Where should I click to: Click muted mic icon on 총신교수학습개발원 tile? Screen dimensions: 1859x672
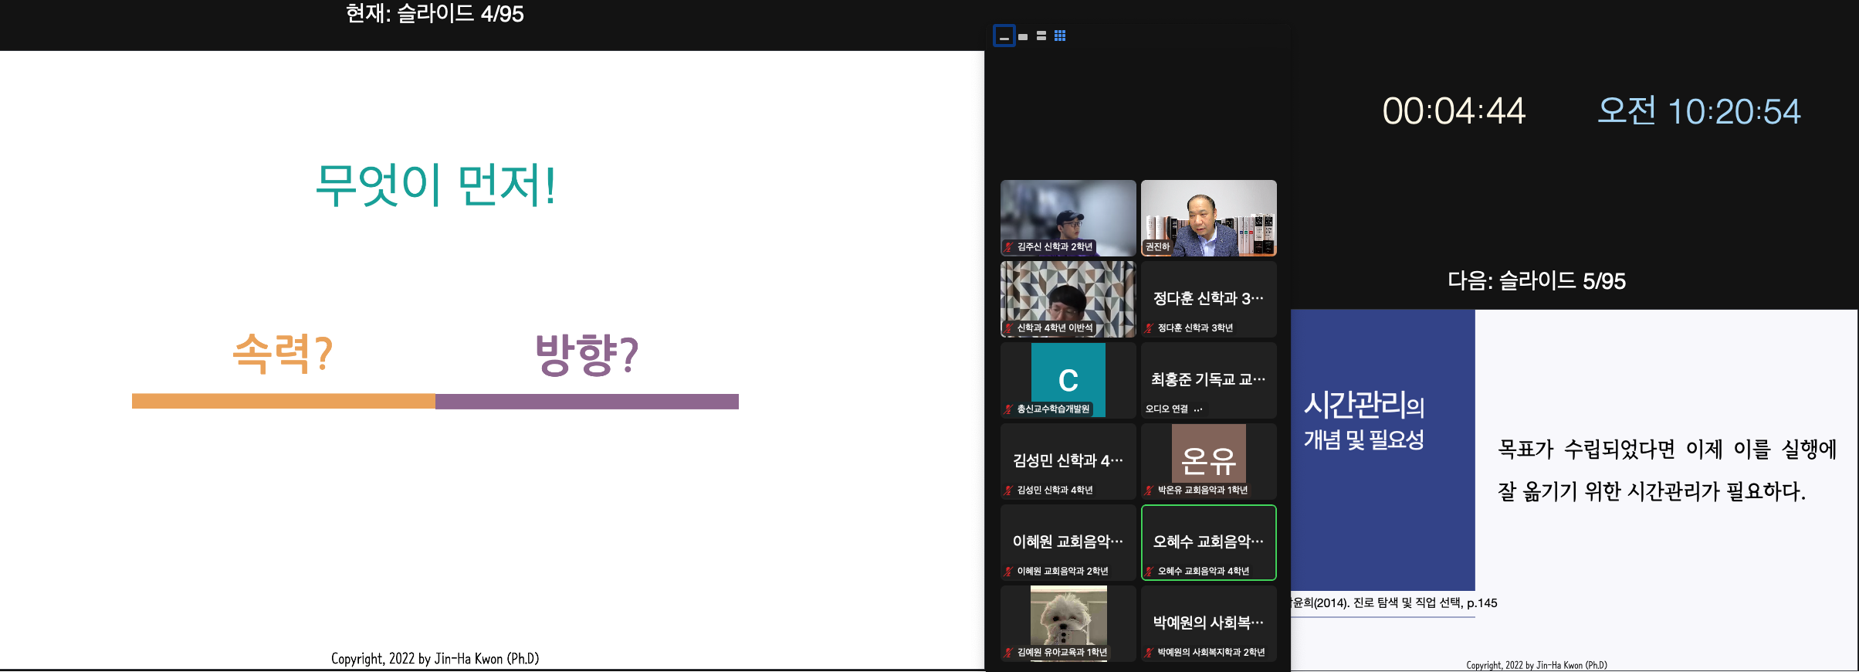point(1008,409)
